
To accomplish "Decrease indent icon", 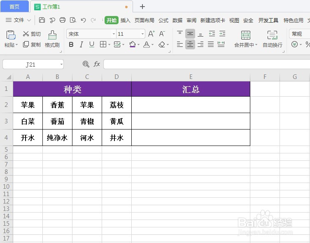I will (x=212, y=34).
